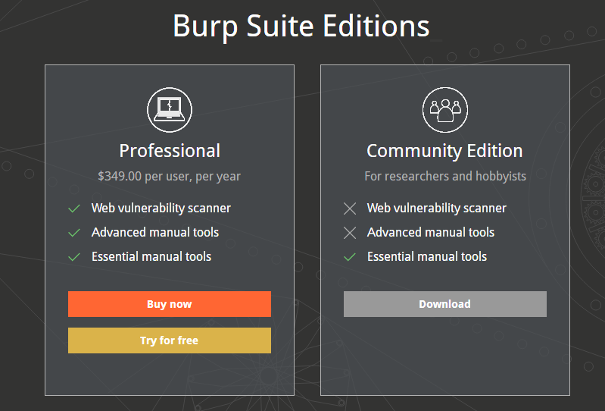Image resolution: width=605 pixels, height=411 pixels.
Task: Click the Professional laptop icon
Action: pyautogui.click(x=170, y=110)
